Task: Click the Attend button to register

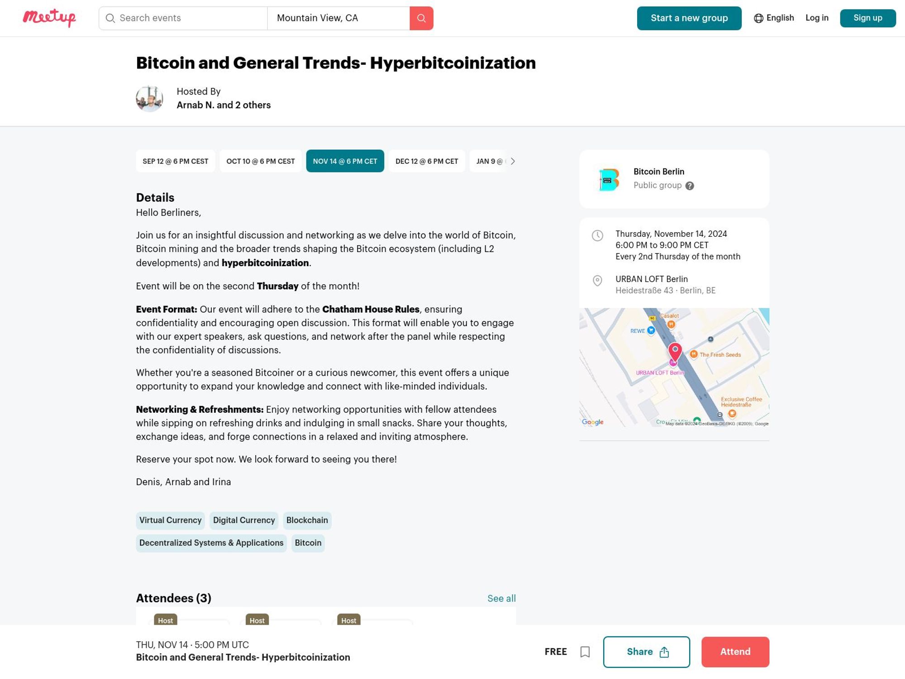Action: click(x=735, y=652)
